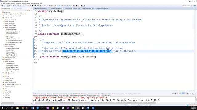Open Windows taskbar search
The height and width of the screenshot is (110, 197).
(x=7, y=108)
